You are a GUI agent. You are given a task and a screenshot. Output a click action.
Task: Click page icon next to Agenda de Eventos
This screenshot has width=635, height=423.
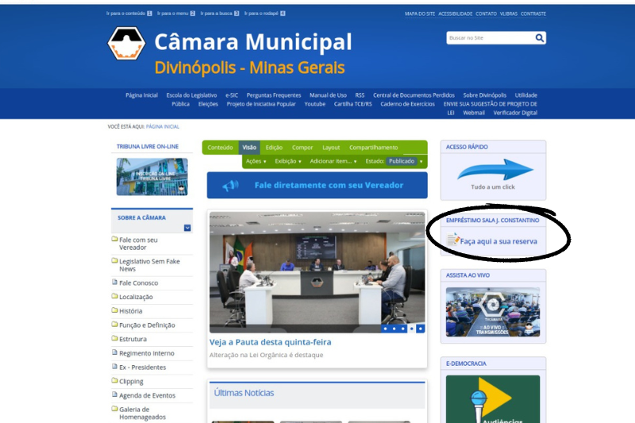click(114, 394)
